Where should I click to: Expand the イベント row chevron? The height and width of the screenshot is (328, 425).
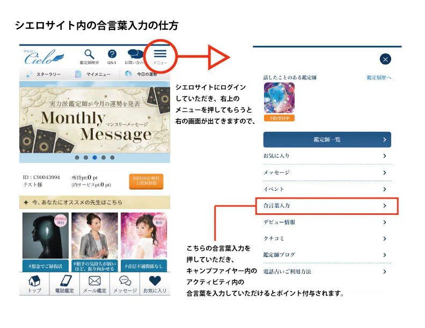pyautogui.click(x=385, y=189)
